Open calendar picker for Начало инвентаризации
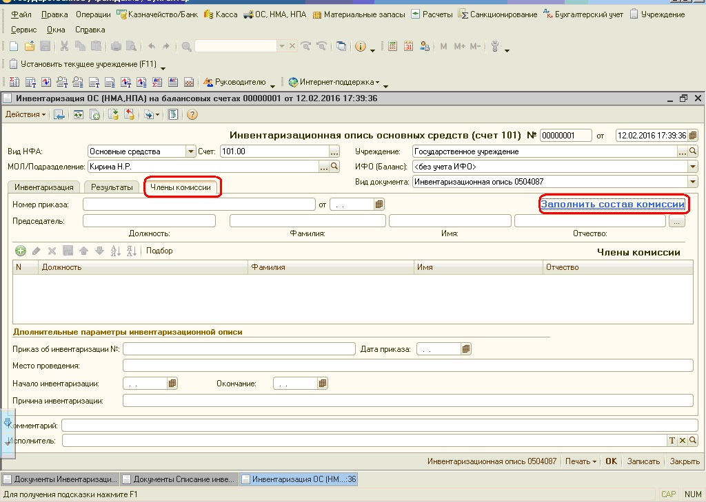This screenshot has width=706, height=502. pos(172,383)
